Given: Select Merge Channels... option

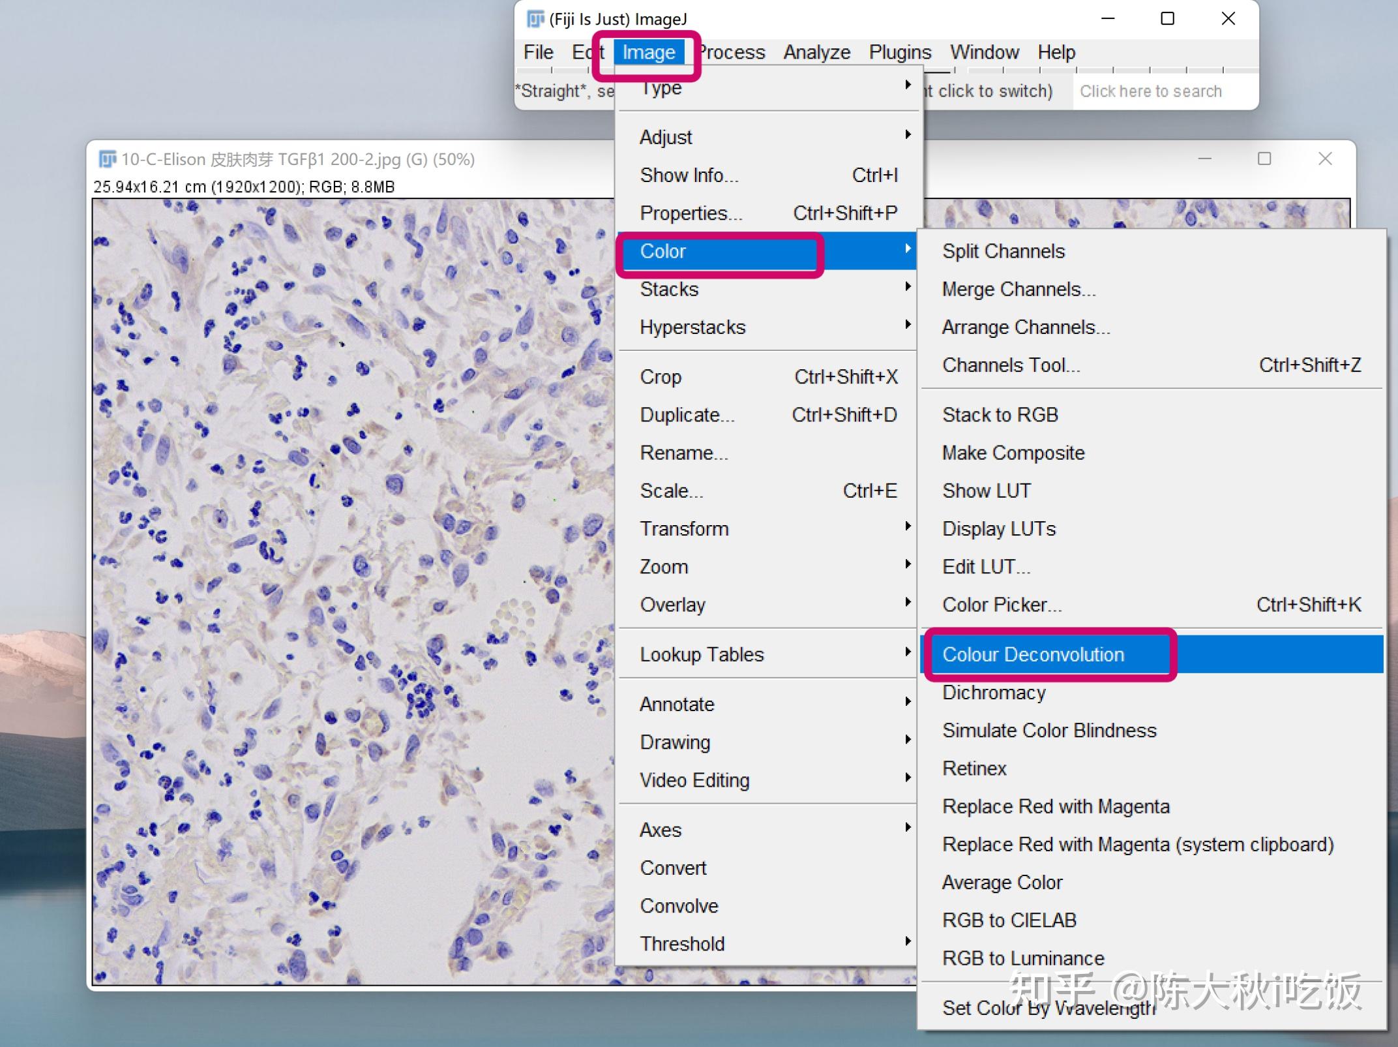Looking at the screenshot, I should point(1019,289).
